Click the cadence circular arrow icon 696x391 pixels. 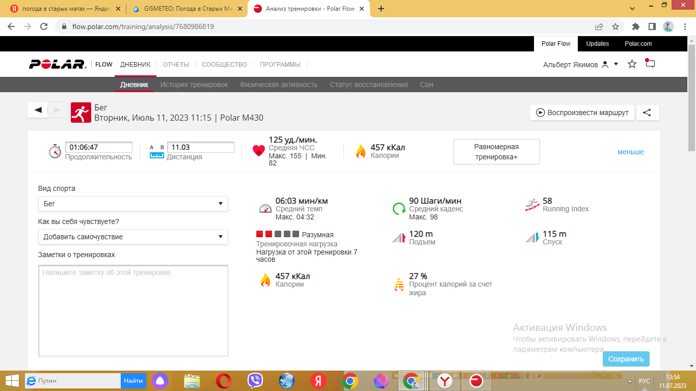coord(399,208)
